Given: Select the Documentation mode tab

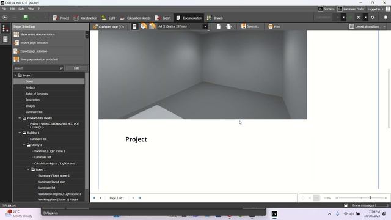Looking at the screenshot, I should [189, 18].
